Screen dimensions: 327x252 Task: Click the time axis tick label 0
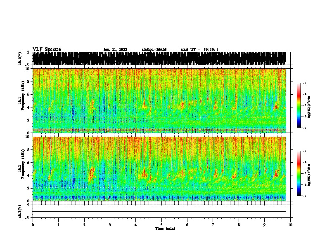click(x=33, y=225)
